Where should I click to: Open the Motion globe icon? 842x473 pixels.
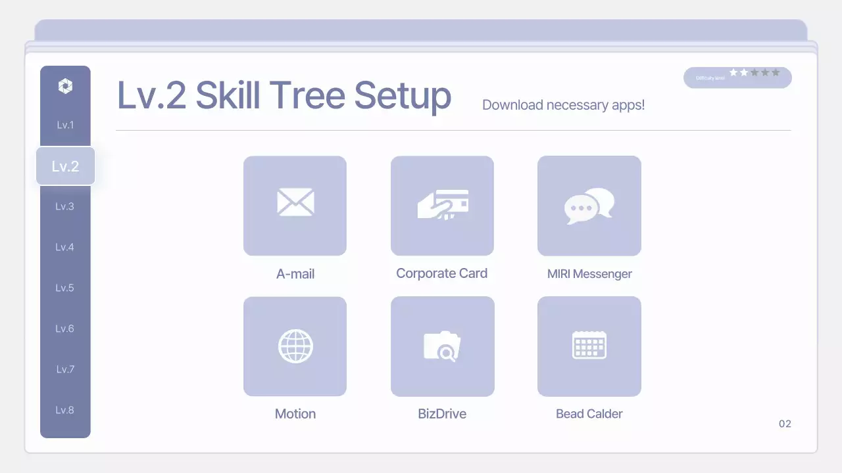coord(295,346)
